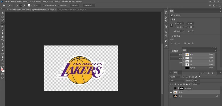Click the brush angle 0° field
This screenshot has height=106, width=222.
pos(39,6)
